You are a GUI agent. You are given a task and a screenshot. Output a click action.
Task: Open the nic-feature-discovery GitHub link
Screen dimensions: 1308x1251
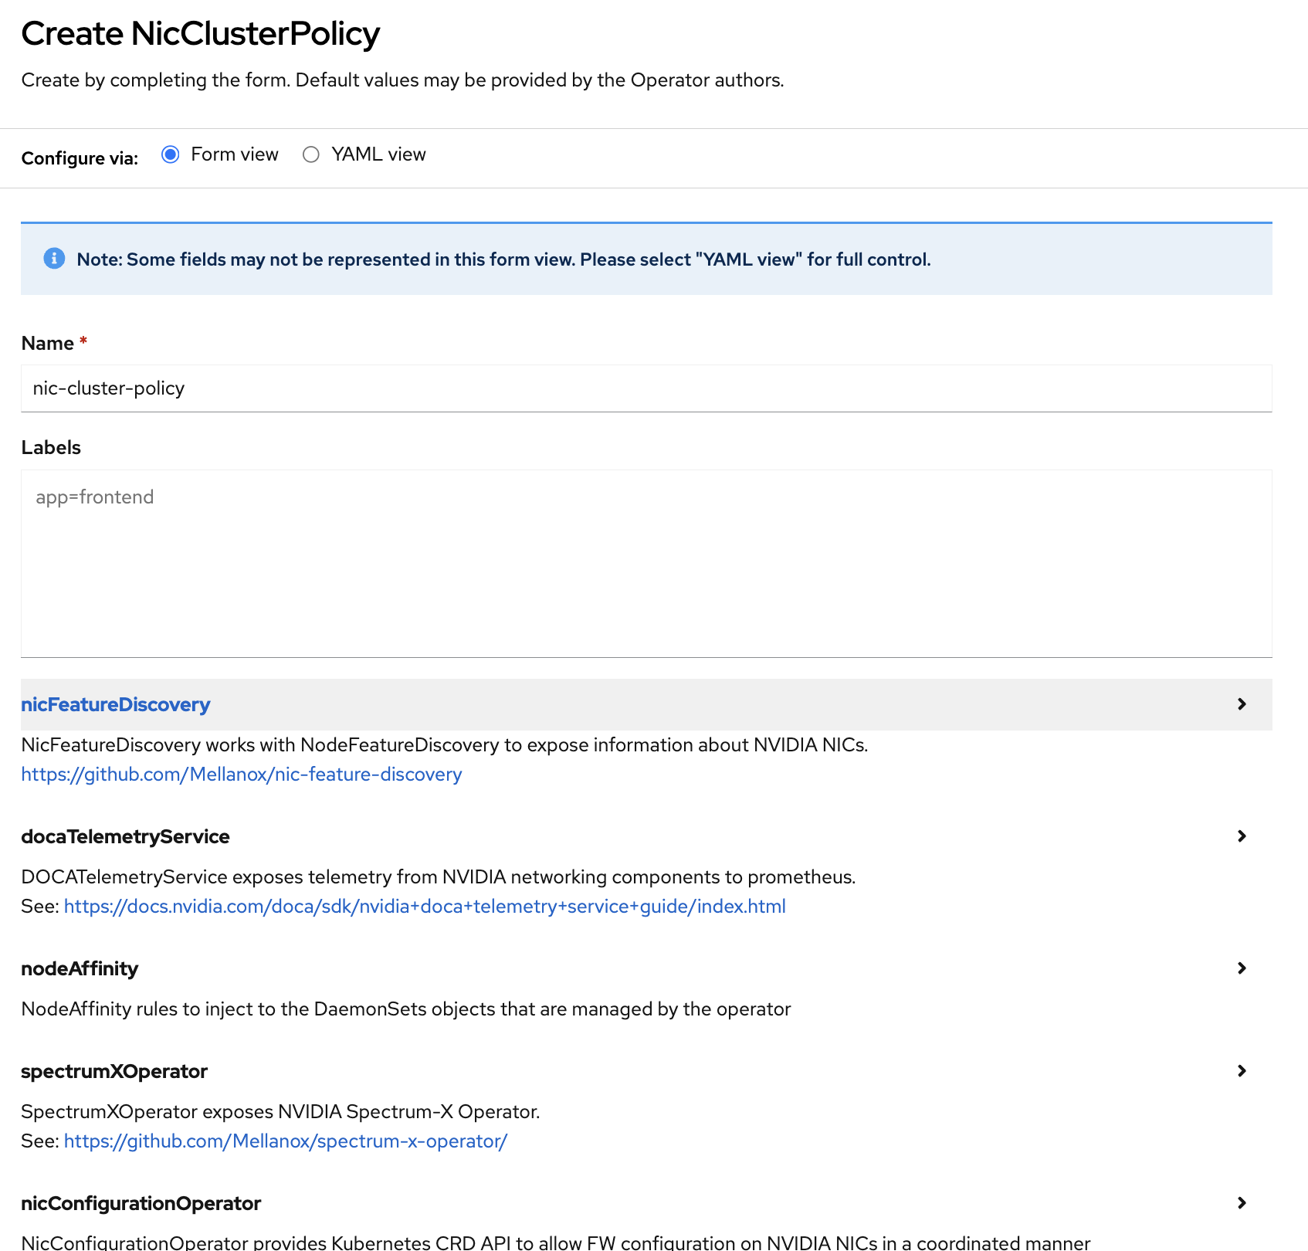241,775
